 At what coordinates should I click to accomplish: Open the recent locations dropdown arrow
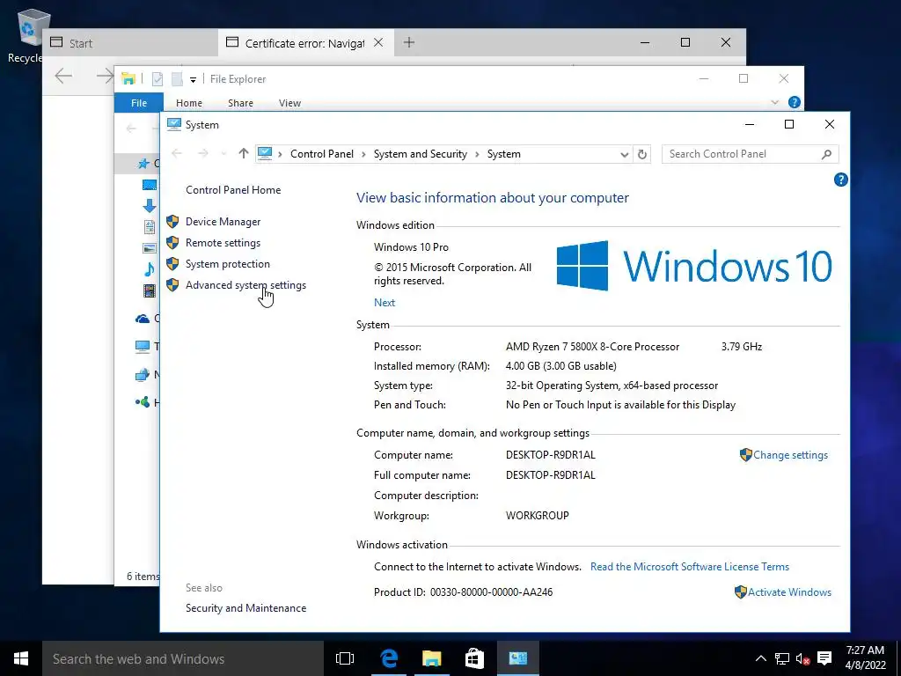(x=223, y=153)
